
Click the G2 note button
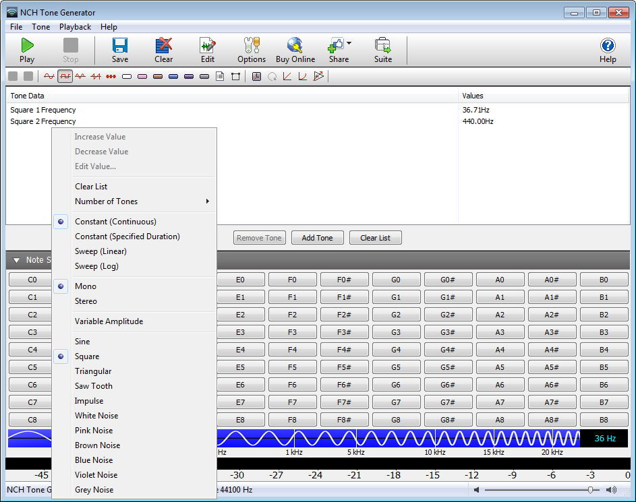coord(396,315)
